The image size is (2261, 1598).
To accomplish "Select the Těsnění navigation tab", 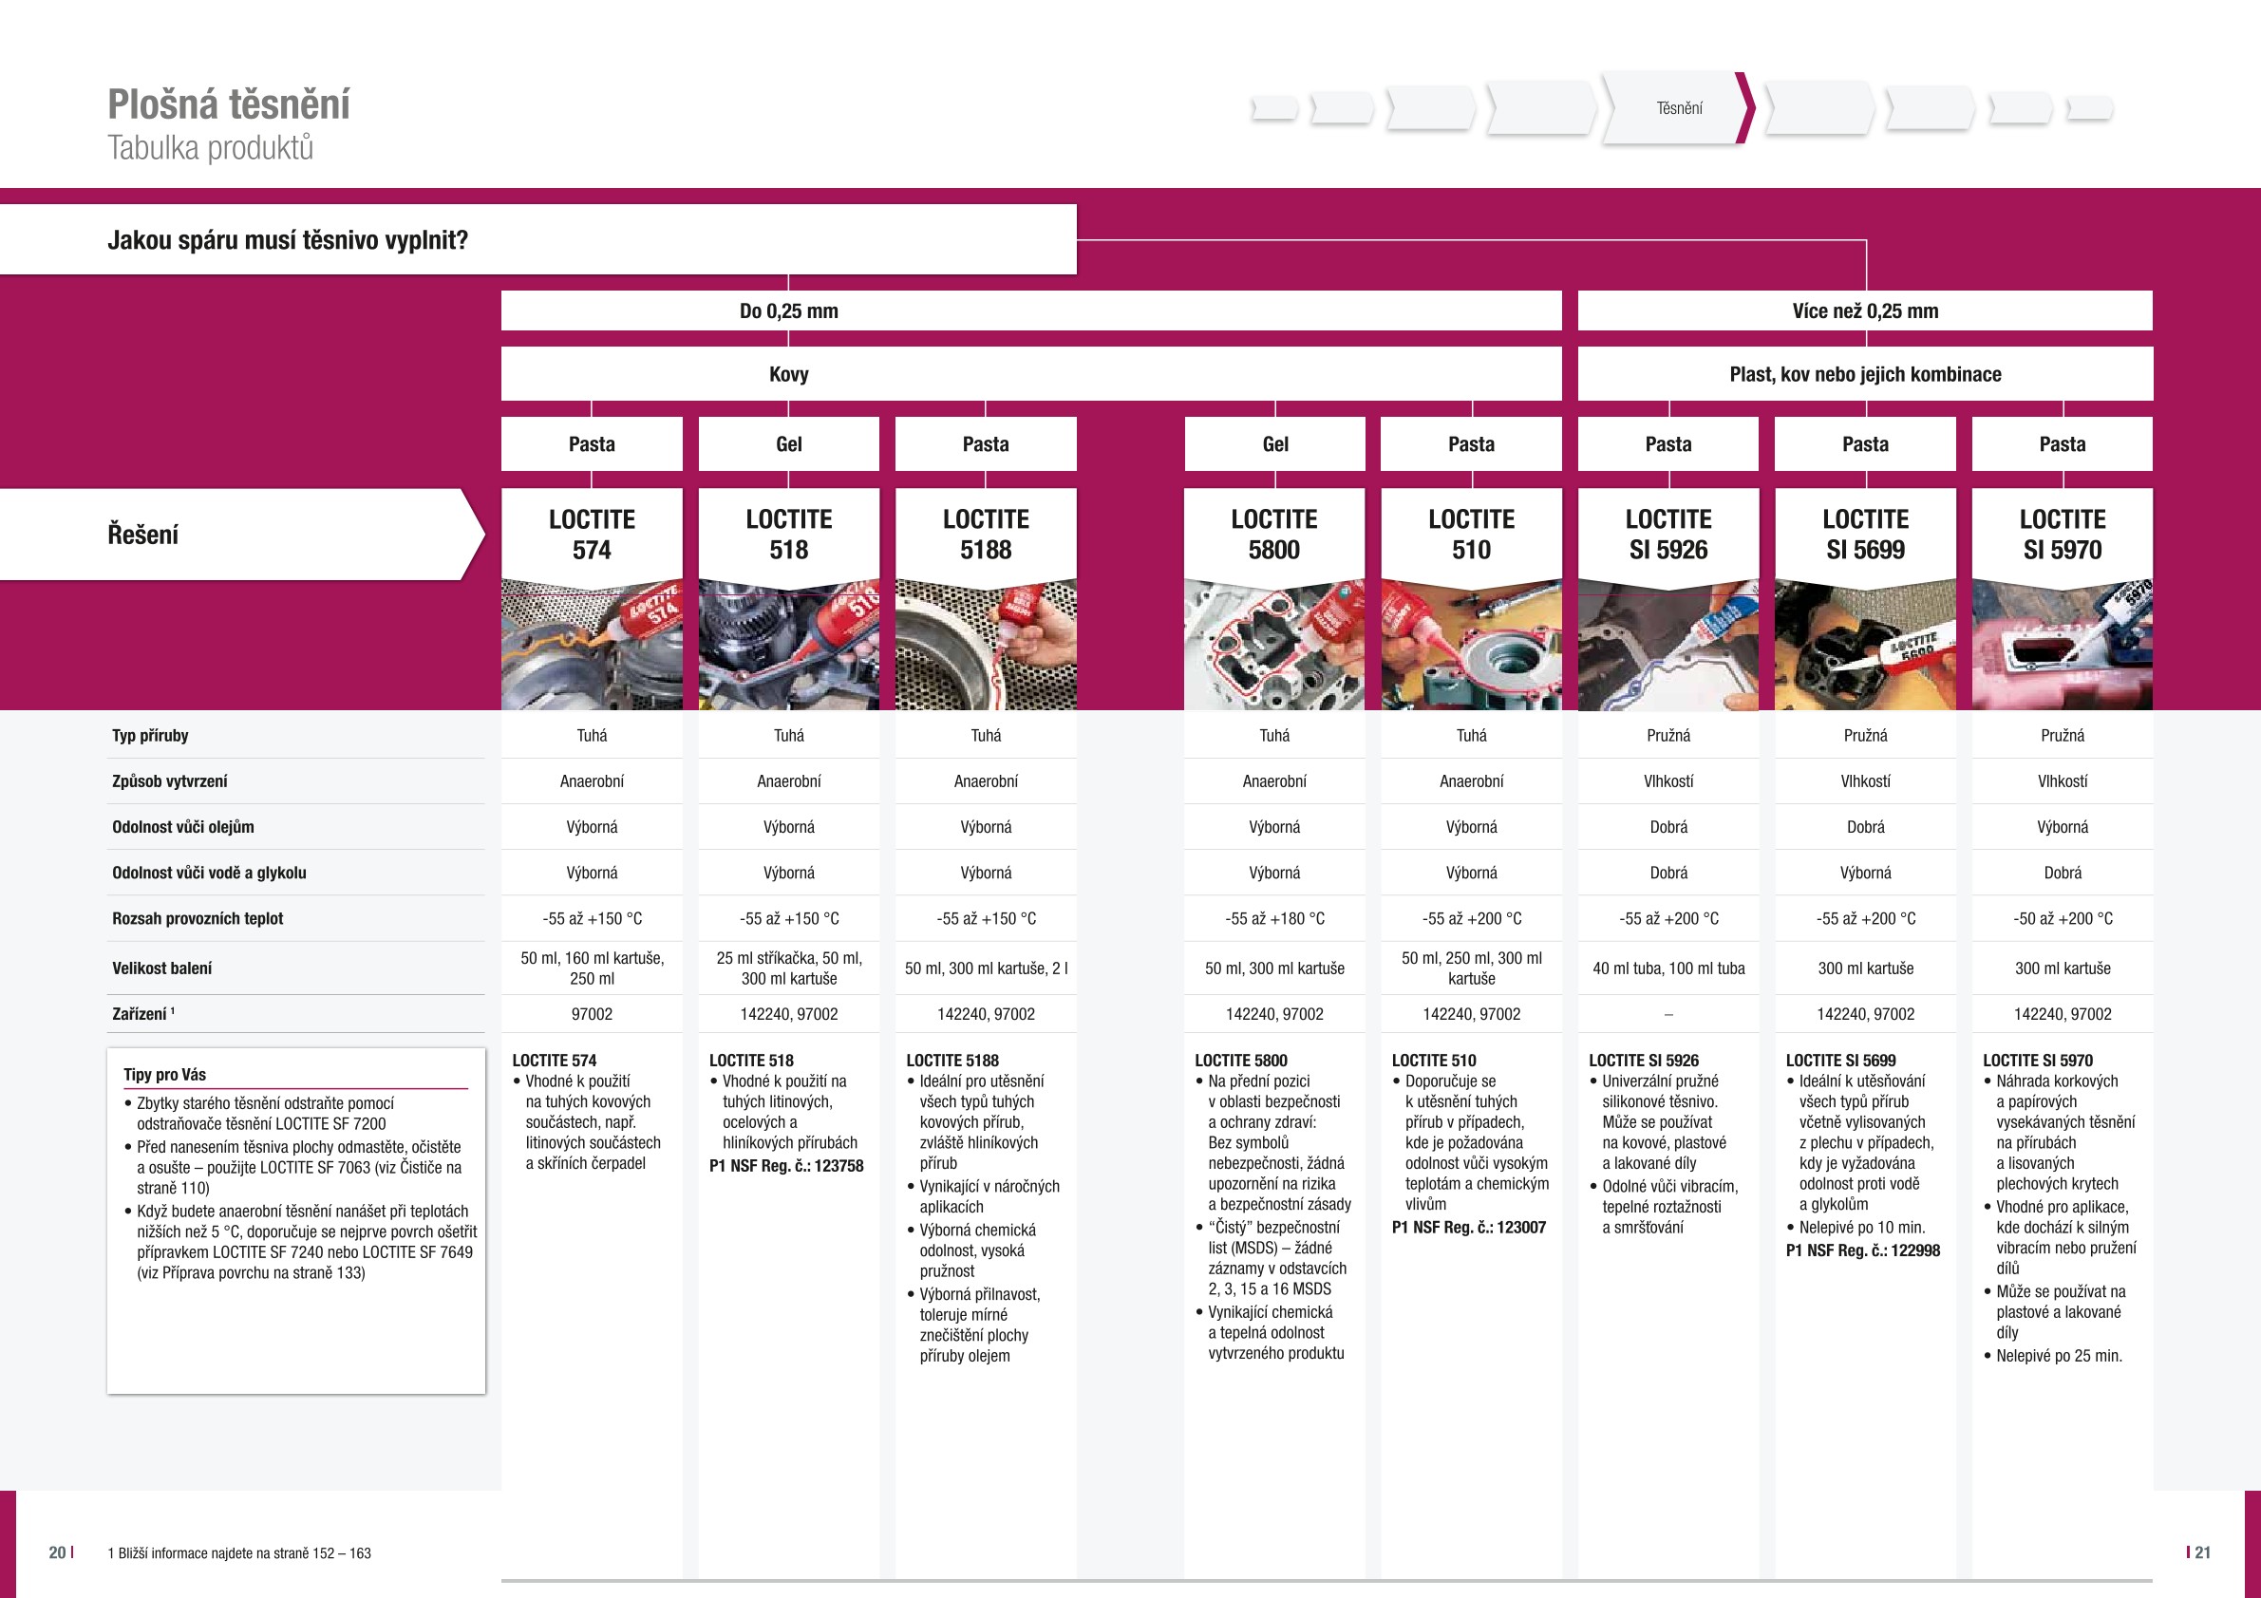I will [x=1678, y=108].
